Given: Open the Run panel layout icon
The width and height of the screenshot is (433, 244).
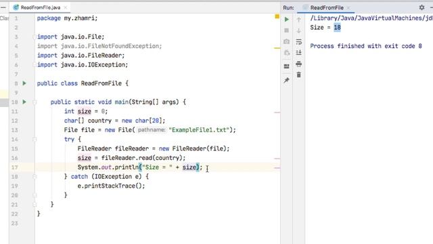Looking at the screenshot, I should coord(287,66).
